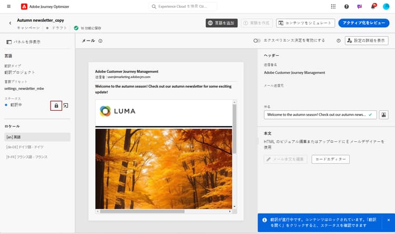Click the grayed メール本文を編集 button
This screenshot has height=234, width=395.
pyautogui.click(x=285, y=159)
